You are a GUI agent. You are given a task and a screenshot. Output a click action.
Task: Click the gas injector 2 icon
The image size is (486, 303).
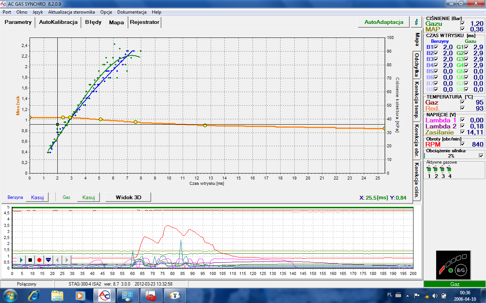[436, 169]
